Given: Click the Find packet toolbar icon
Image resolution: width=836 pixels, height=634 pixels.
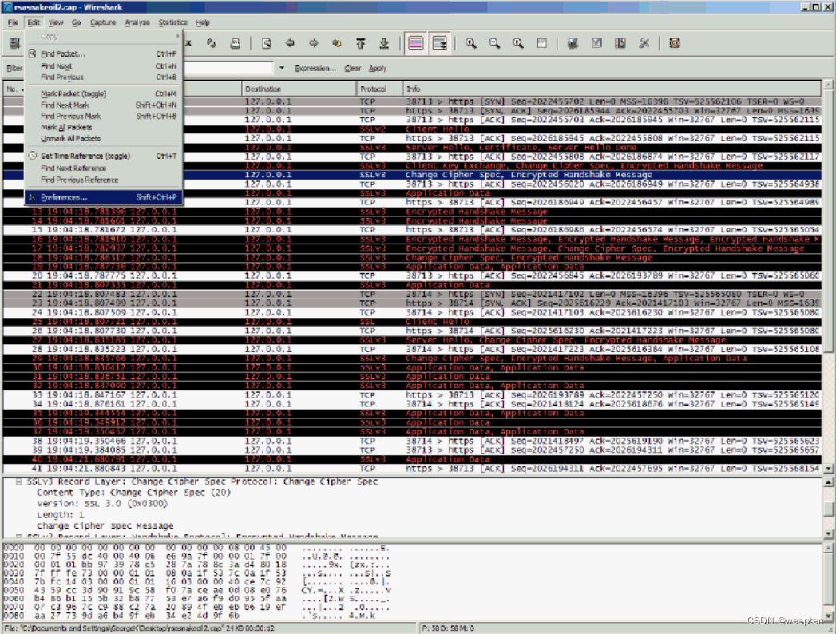Looking at the screenshot, I should tap(267, 43).
